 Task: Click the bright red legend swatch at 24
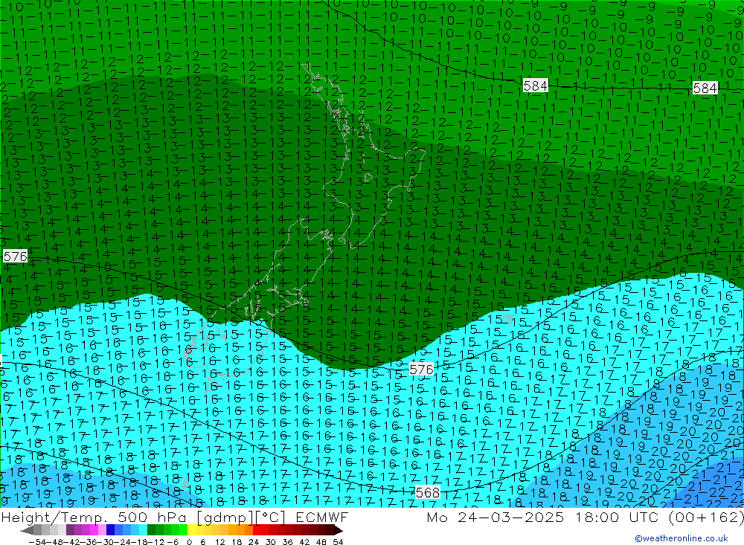pyautogui.click(x=257, y=530)
